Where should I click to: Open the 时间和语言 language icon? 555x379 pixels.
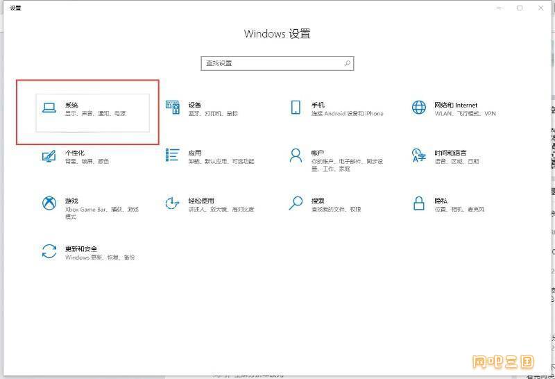419,155
